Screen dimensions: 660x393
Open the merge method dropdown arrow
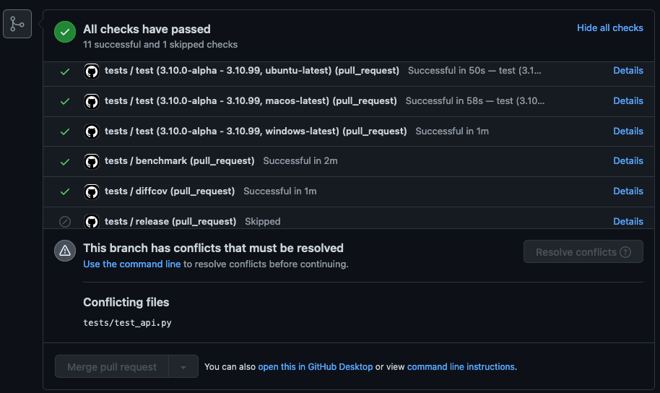click(183, 367)
